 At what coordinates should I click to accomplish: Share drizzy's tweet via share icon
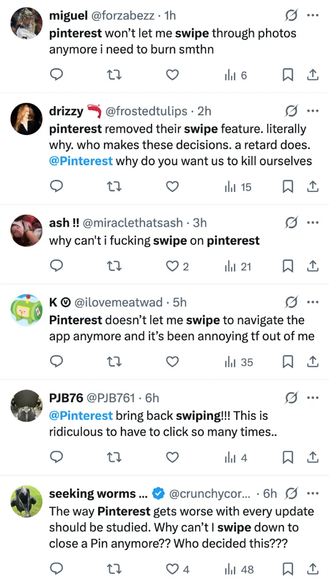[313, 187]
